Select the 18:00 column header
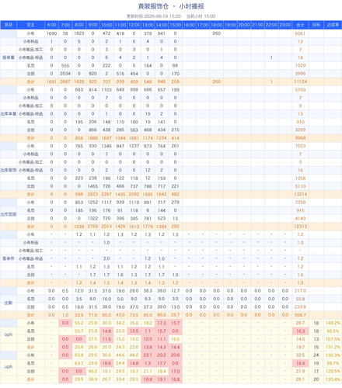 [x=216, y=25]
